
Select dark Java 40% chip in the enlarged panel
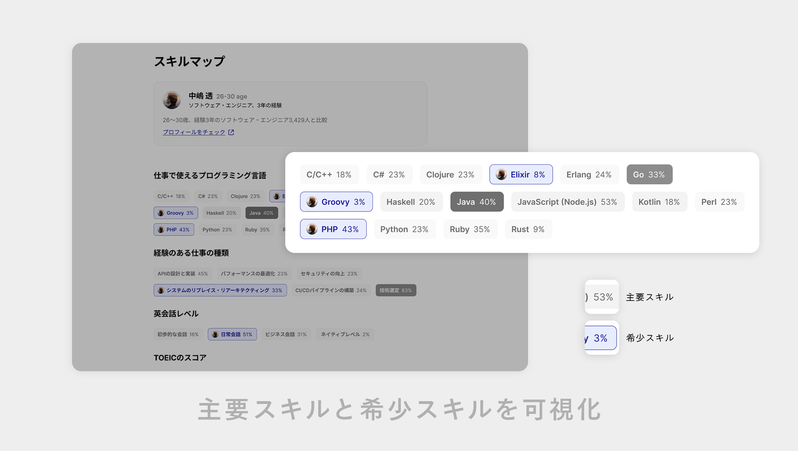coord(477,202)
